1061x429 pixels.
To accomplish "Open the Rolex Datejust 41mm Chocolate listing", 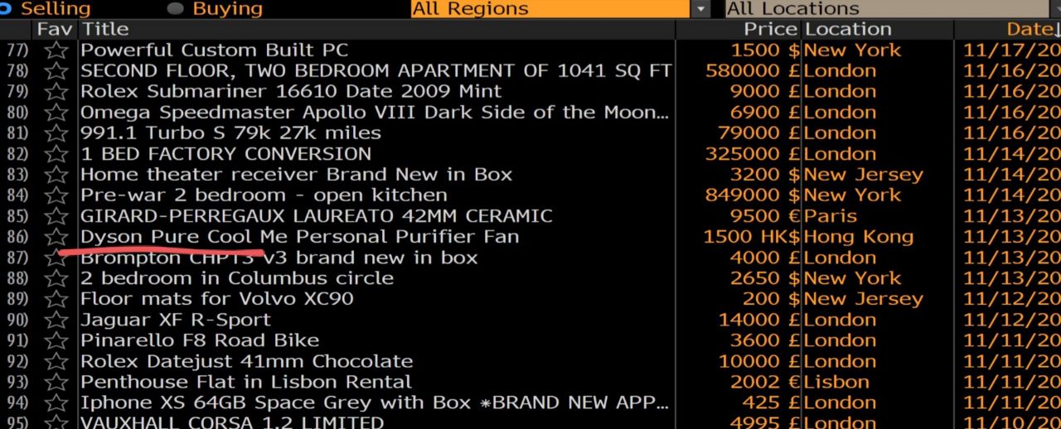I will click(246, 361).
